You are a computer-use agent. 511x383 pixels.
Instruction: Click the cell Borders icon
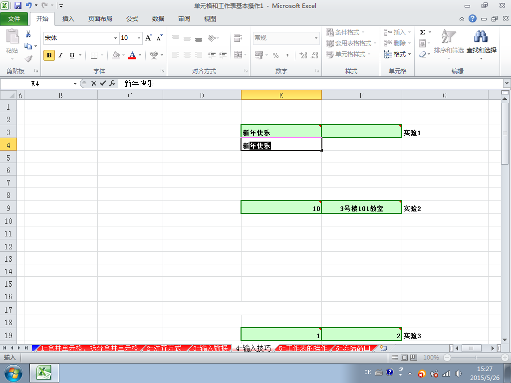94,55
